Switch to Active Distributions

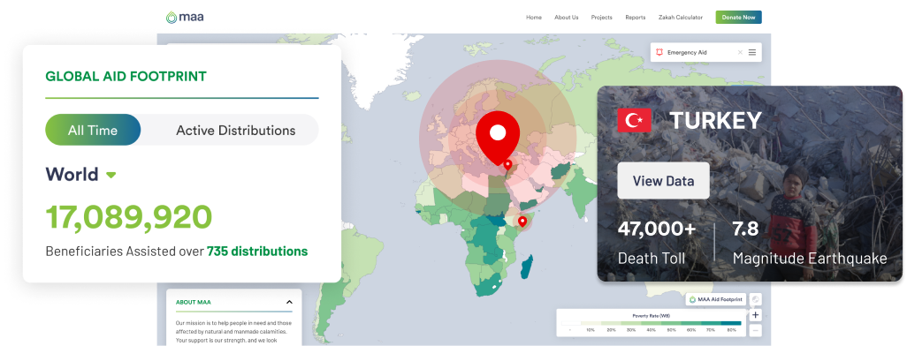pos(235,130)
